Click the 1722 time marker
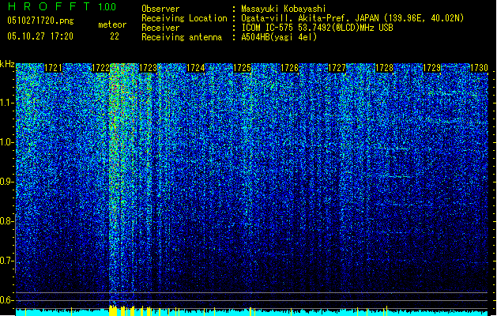497x316 pixels. (100, 68)
